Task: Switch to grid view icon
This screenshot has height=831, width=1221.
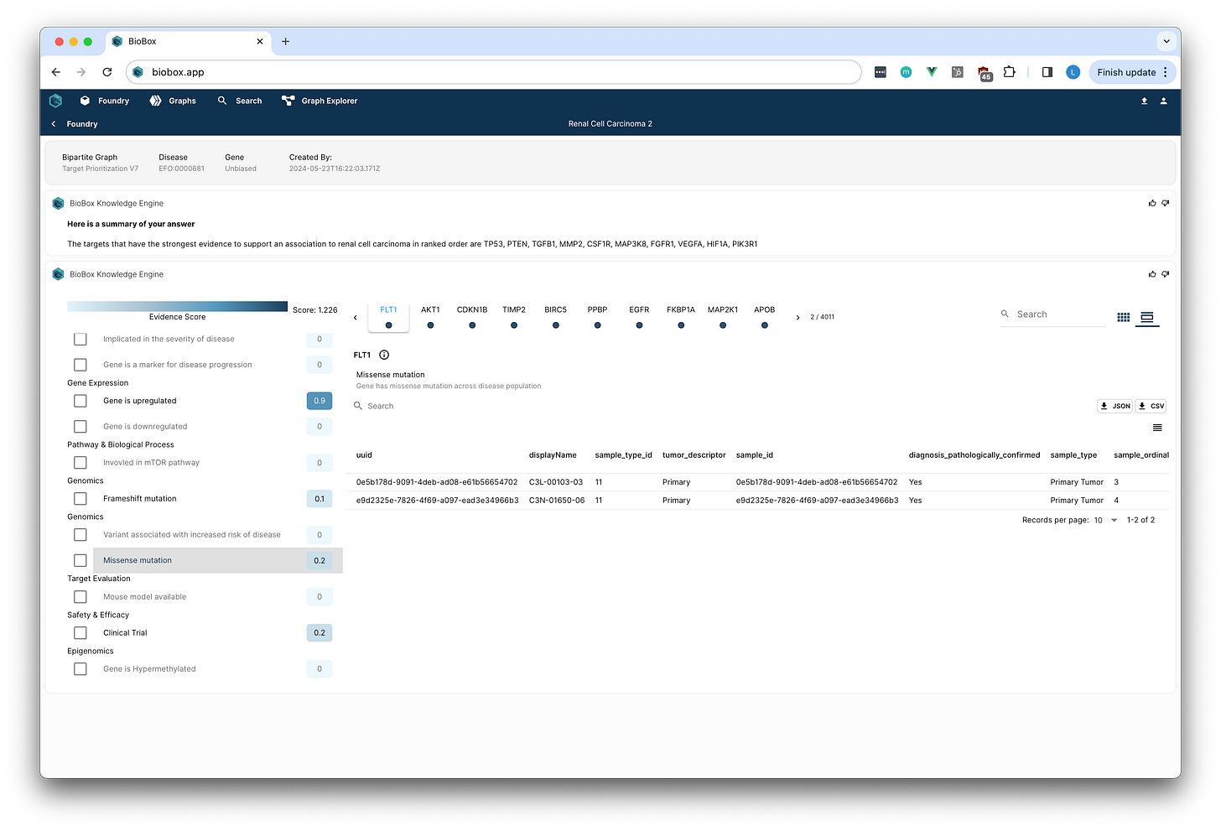Action: point(1124,317)
